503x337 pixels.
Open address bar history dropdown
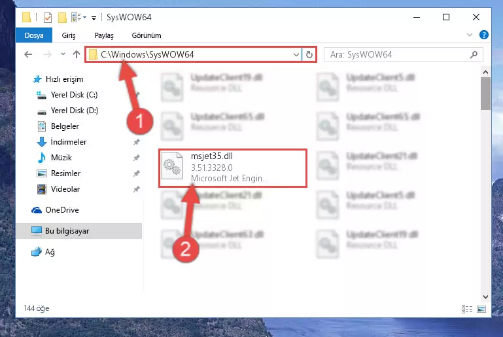click(x=296, y=55)
